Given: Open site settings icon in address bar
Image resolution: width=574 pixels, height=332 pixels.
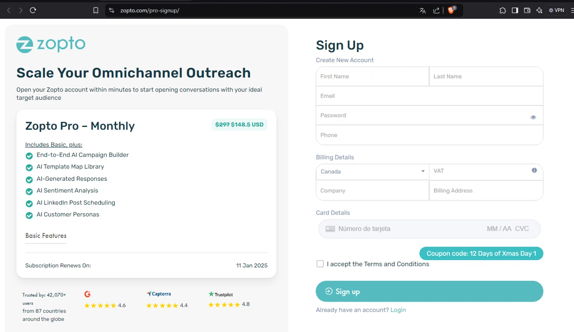Looking at the screenshot, I should (112, 10).
